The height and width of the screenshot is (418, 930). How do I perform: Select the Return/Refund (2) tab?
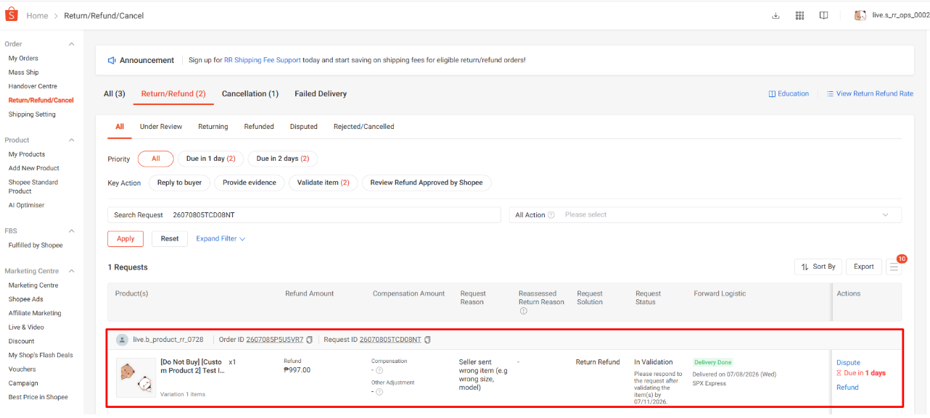(x=173, y=93)
